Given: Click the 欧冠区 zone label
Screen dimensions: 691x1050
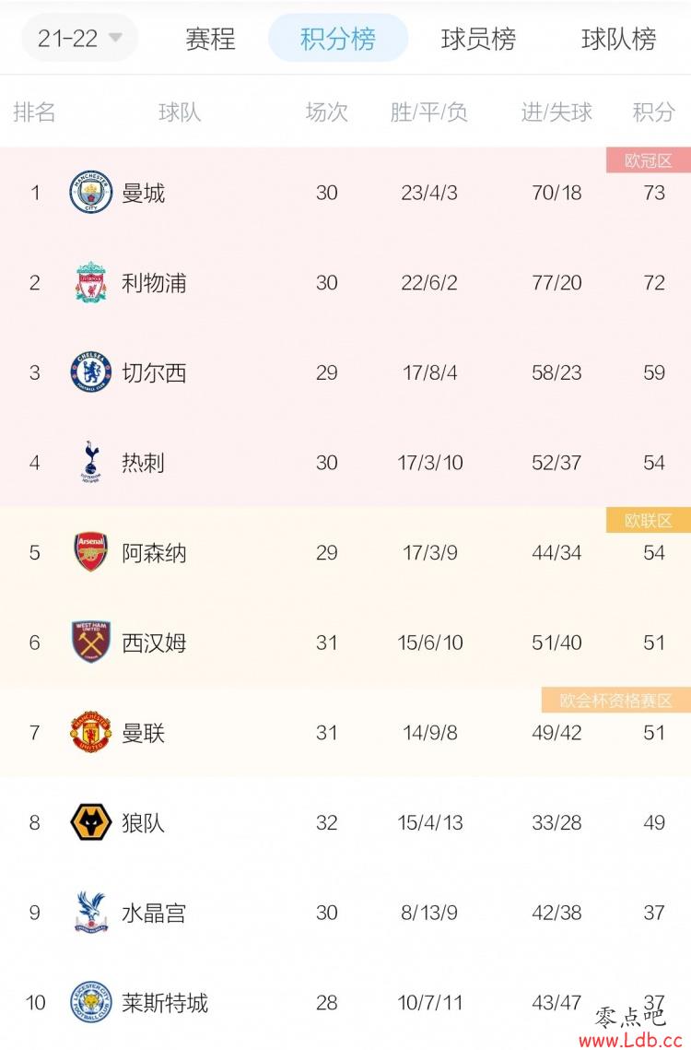Looking at the screenshot, I should coord(648,160).
